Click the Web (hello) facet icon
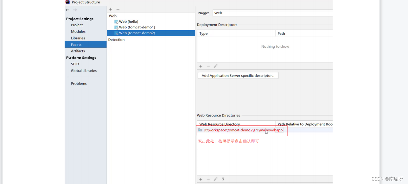 tap(116, 22)
